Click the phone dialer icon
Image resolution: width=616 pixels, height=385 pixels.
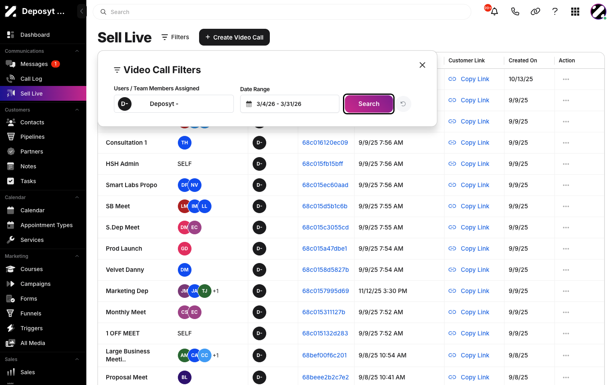[515, 12]
